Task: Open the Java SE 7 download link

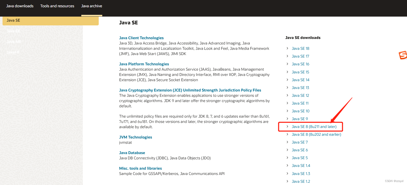Action: point(300,142)
